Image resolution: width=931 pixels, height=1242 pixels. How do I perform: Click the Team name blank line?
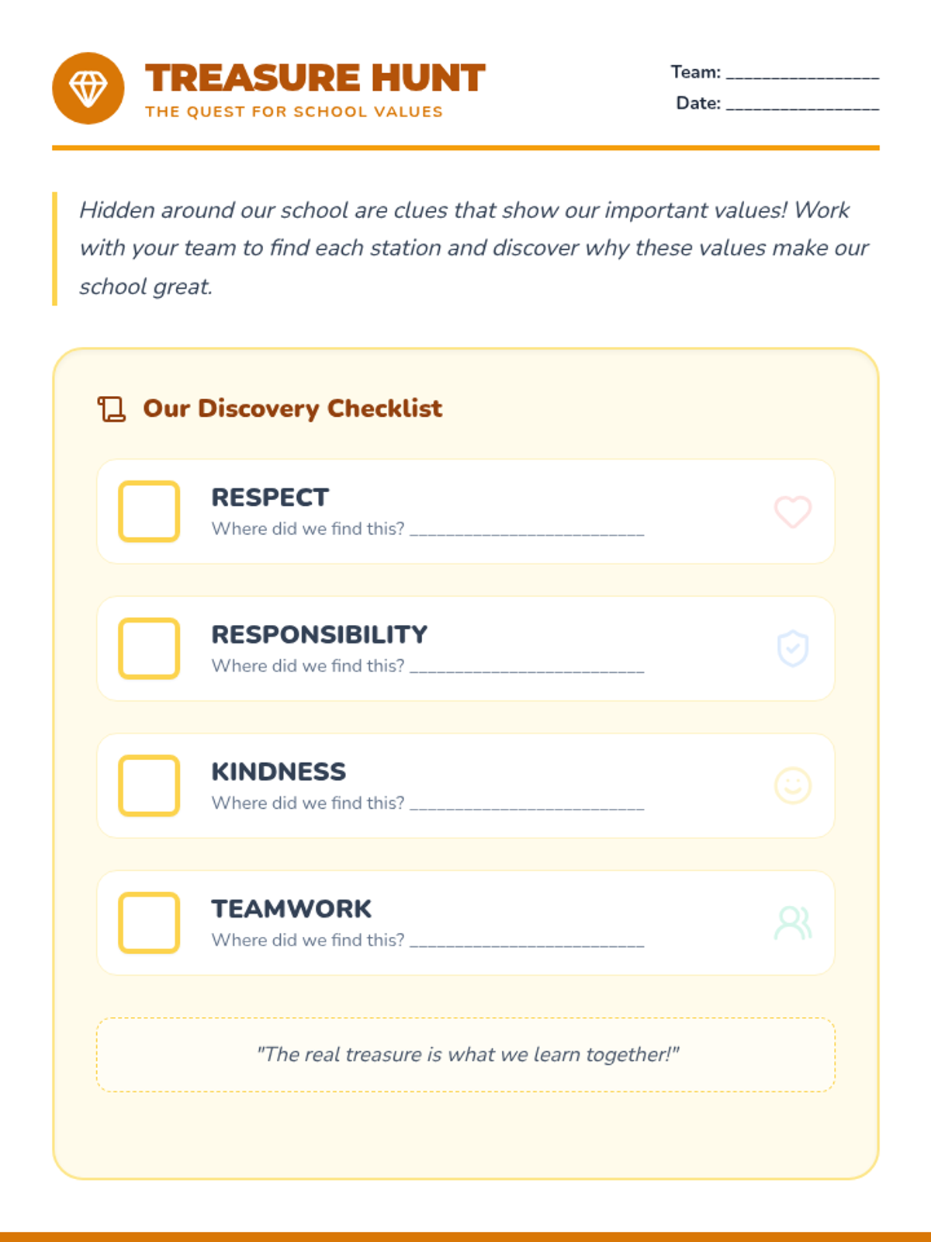802,75
